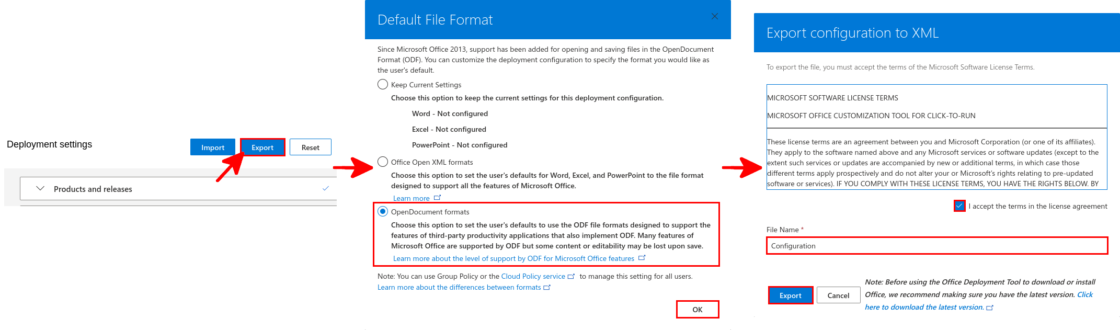Click OK in Default File Format dialog

(x=698, y=310)
